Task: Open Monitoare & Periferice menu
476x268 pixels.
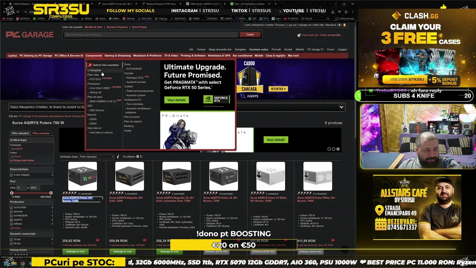Action: (x=148, y=55)
